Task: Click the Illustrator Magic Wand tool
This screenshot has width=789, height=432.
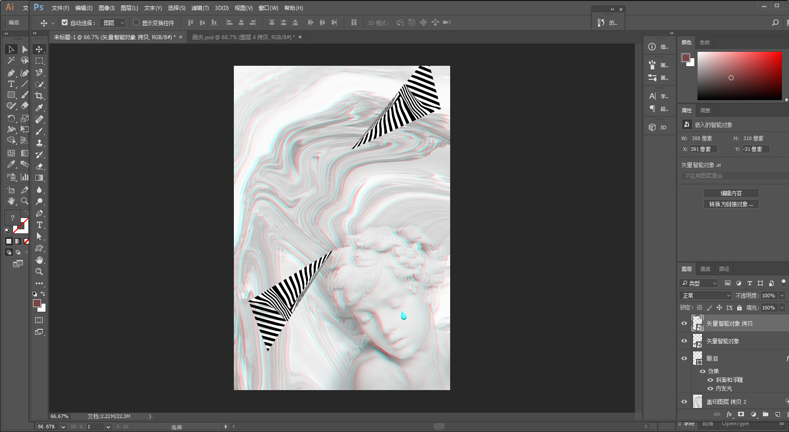Action: tap(11, 60)
